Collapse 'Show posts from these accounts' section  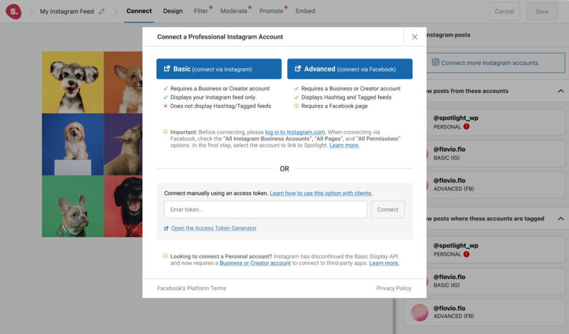[561, 91]
